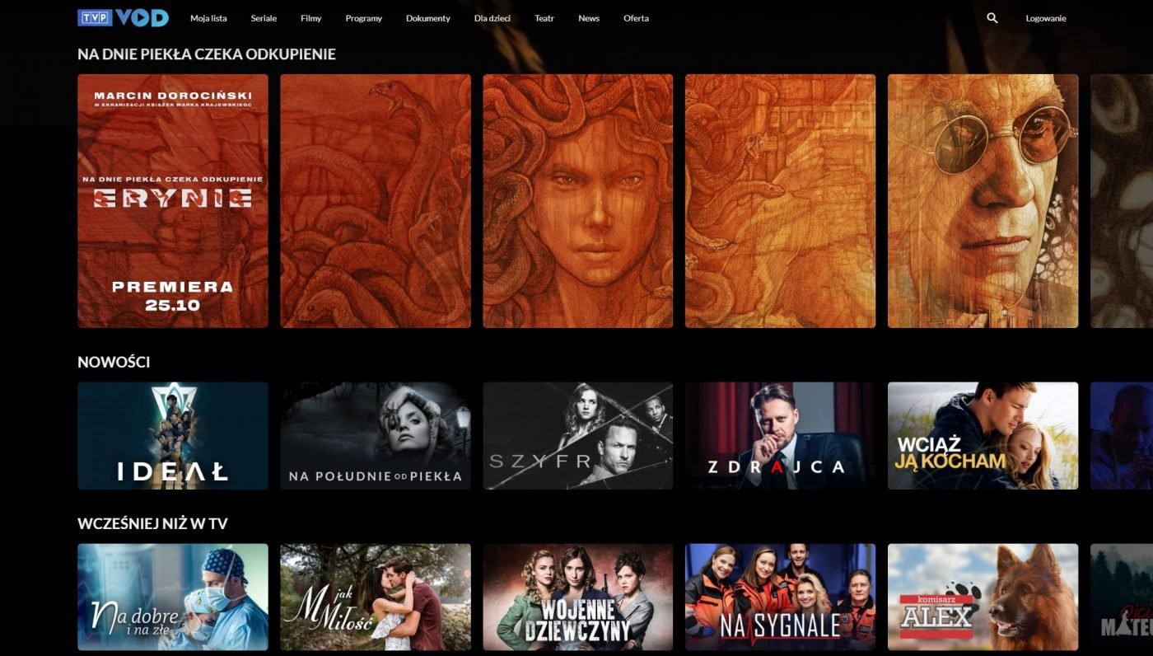
Task: Open the snakes artwork poster beside Erynie
Action: 376,201
